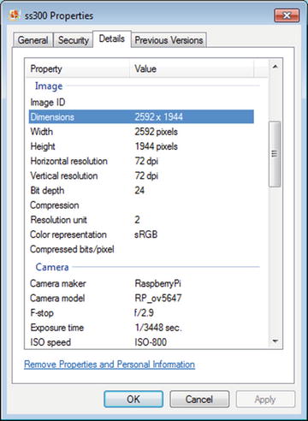Click the ss300 file icon in title bar
The image size is (308, 421).
point(15,15)
